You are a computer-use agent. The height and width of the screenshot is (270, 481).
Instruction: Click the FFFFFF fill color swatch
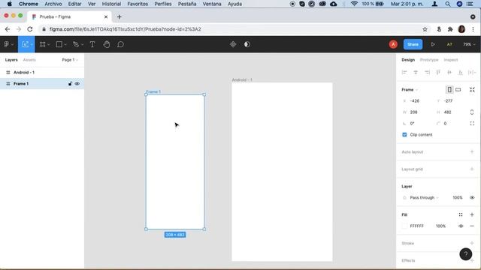(x=404, y=226)
